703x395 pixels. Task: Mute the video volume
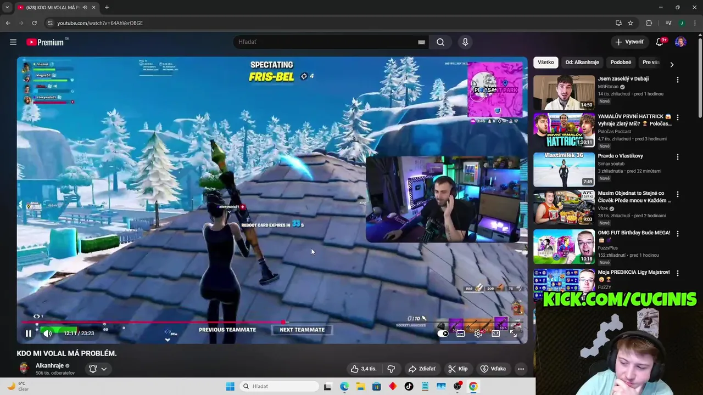48,333
